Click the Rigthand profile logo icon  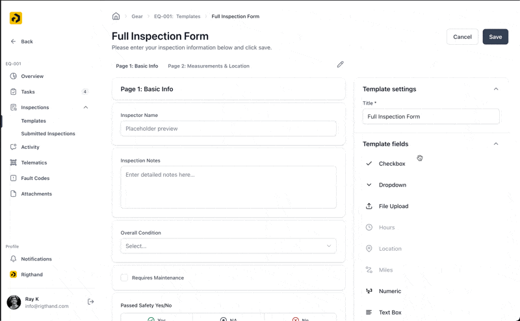point(13,274)
